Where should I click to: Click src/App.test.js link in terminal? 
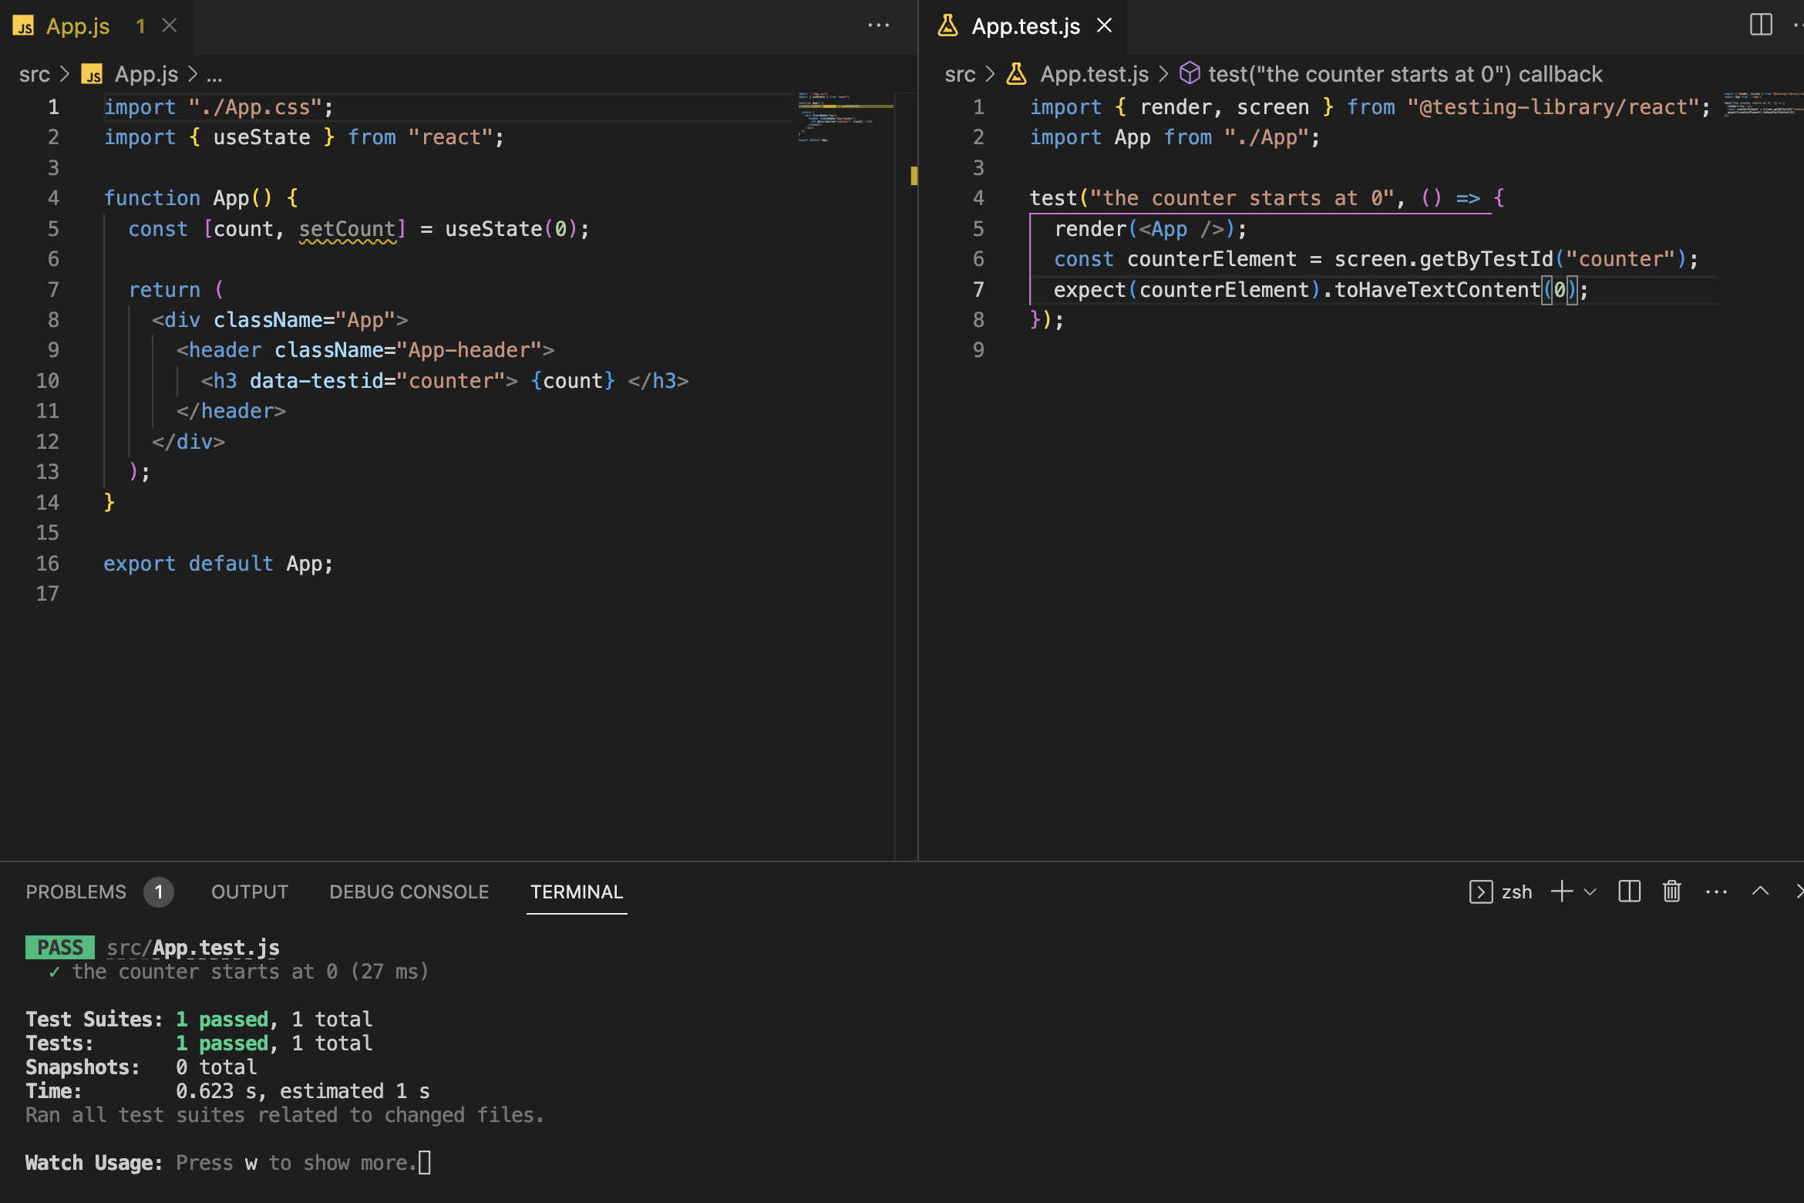click(193, 947)
